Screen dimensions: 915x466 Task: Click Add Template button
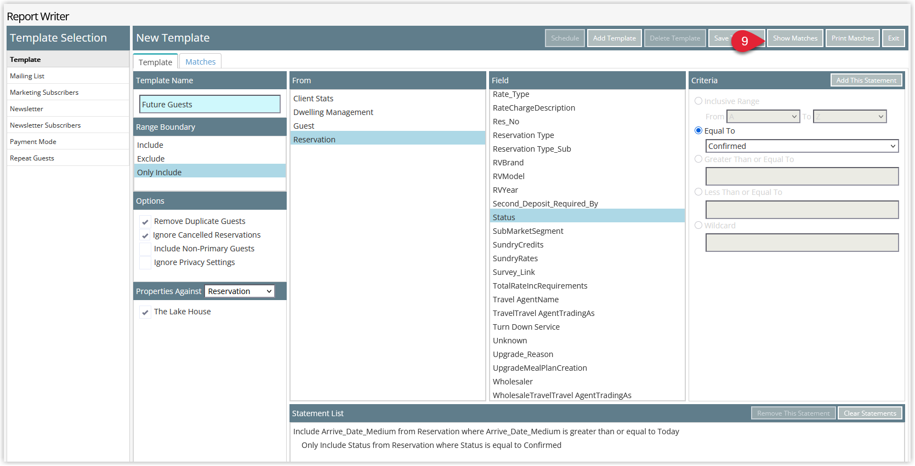pos(614,38)
